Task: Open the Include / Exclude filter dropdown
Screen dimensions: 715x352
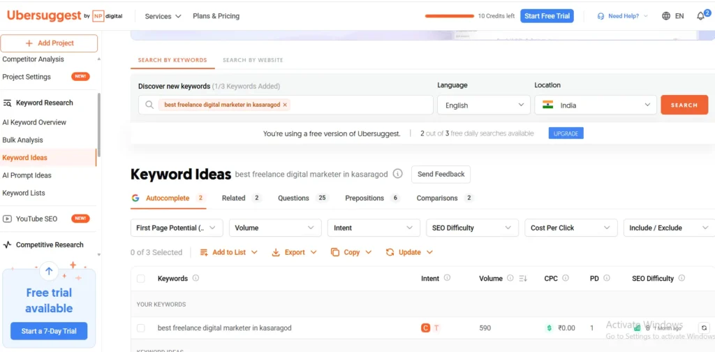Action: pyautogui.click(x=669, y=228)
